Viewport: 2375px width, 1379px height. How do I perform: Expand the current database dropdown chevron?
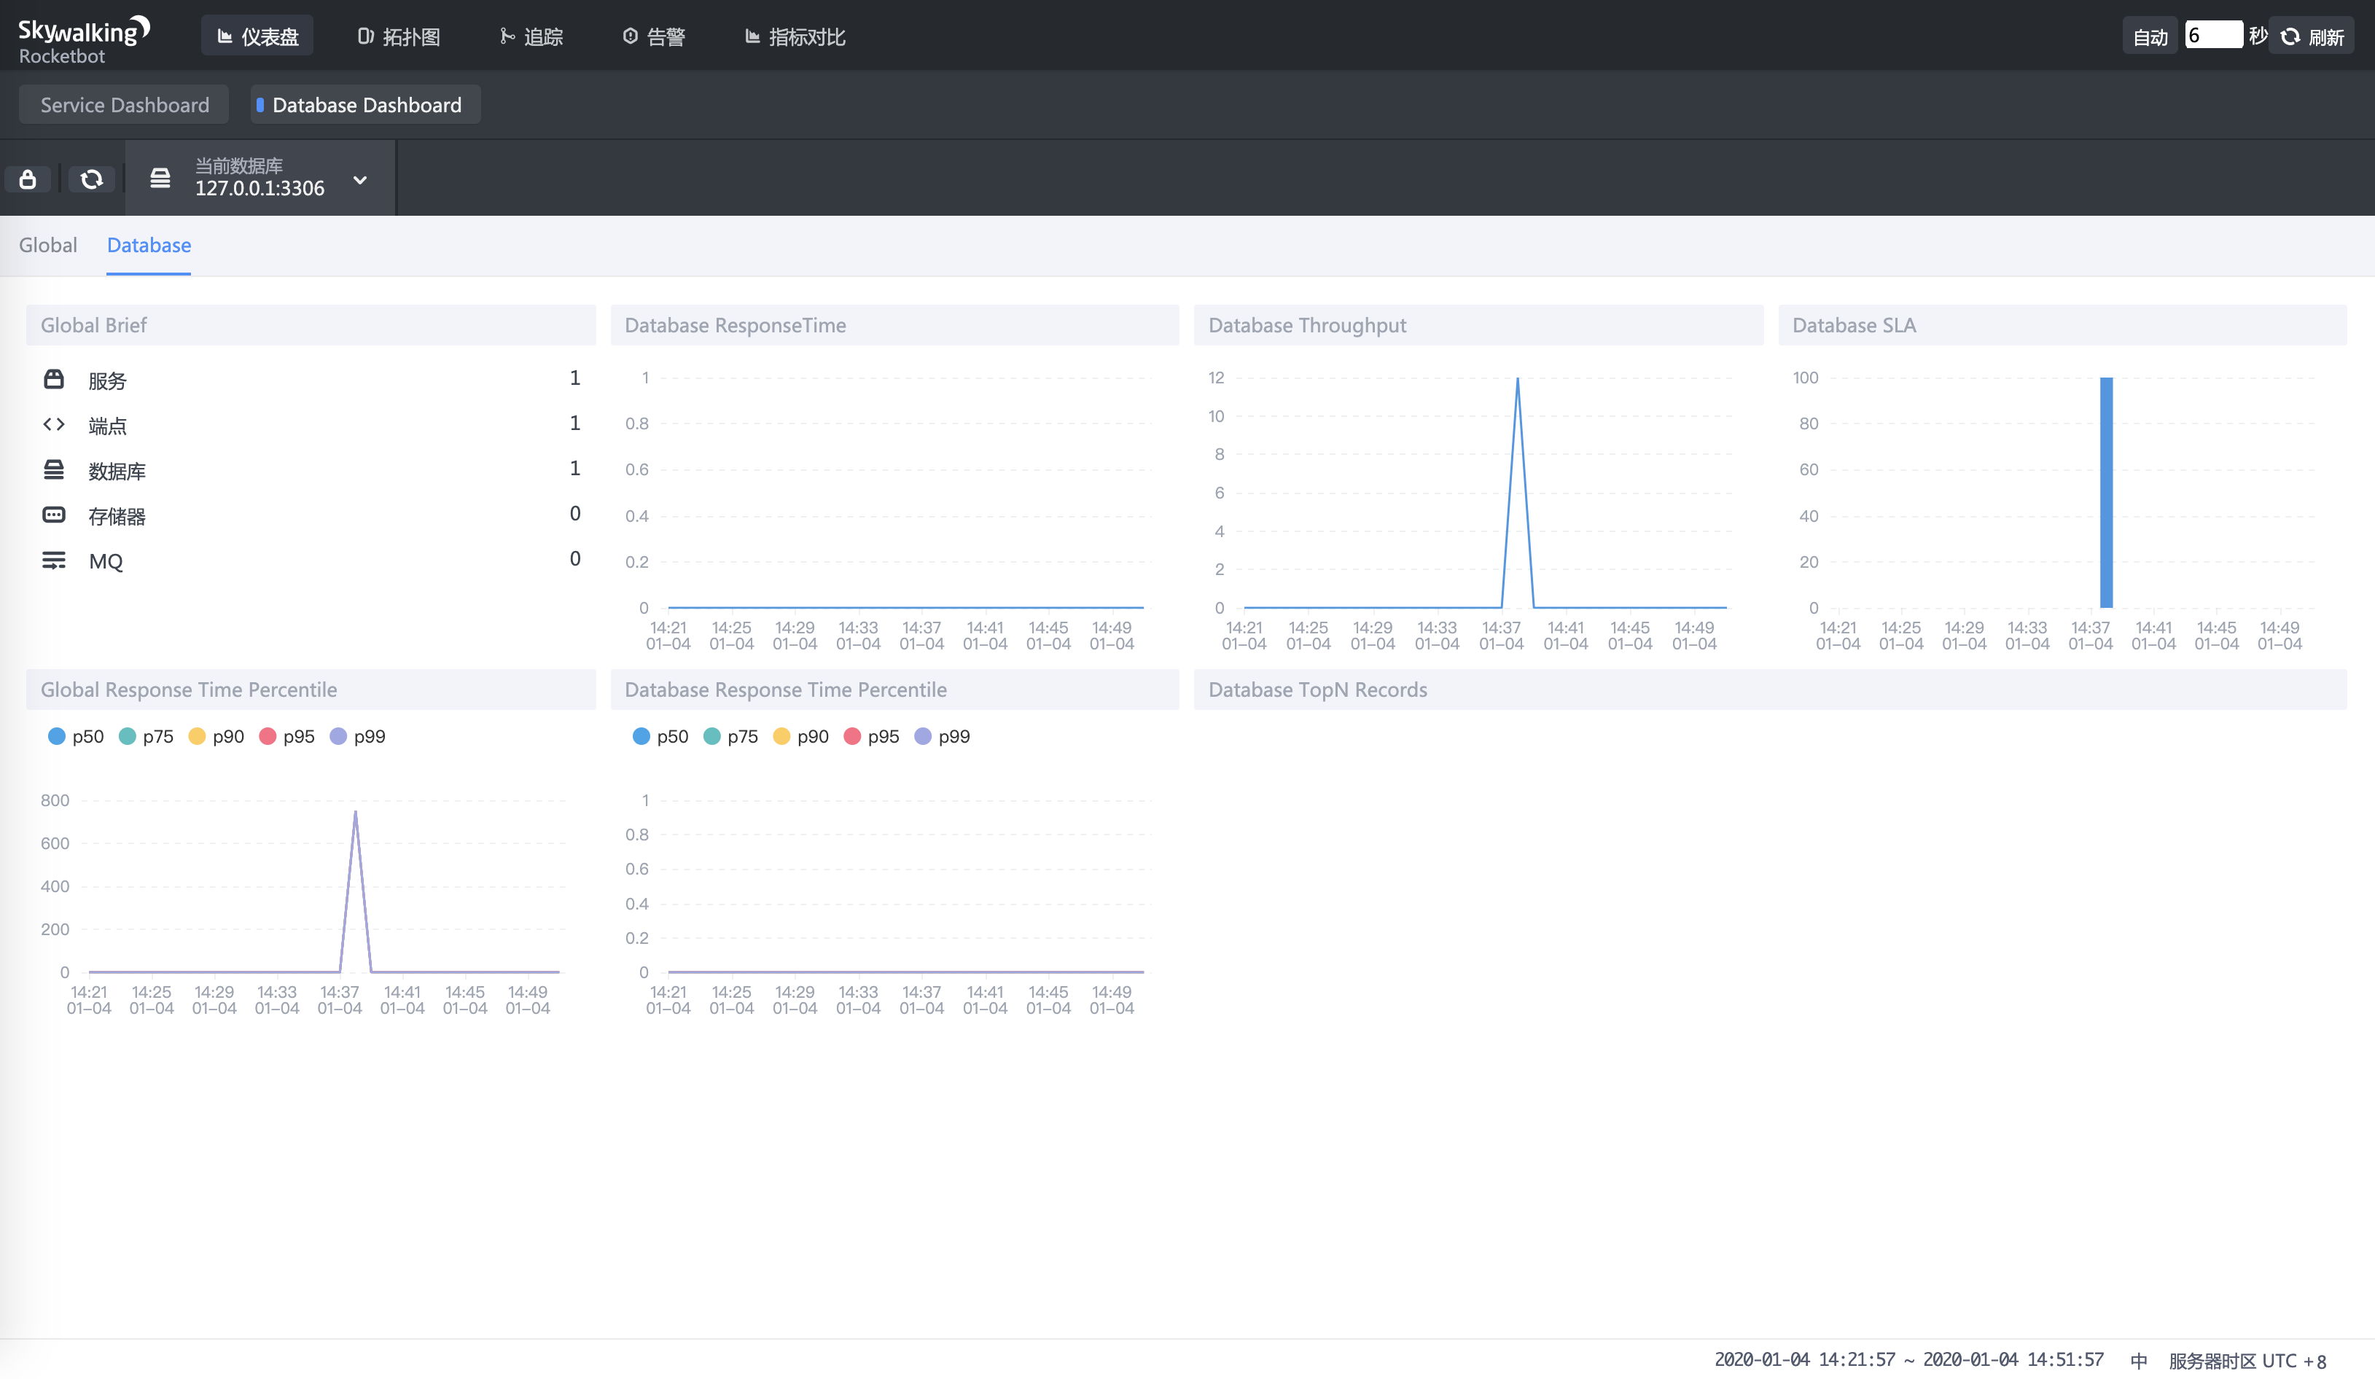(360, 179)
